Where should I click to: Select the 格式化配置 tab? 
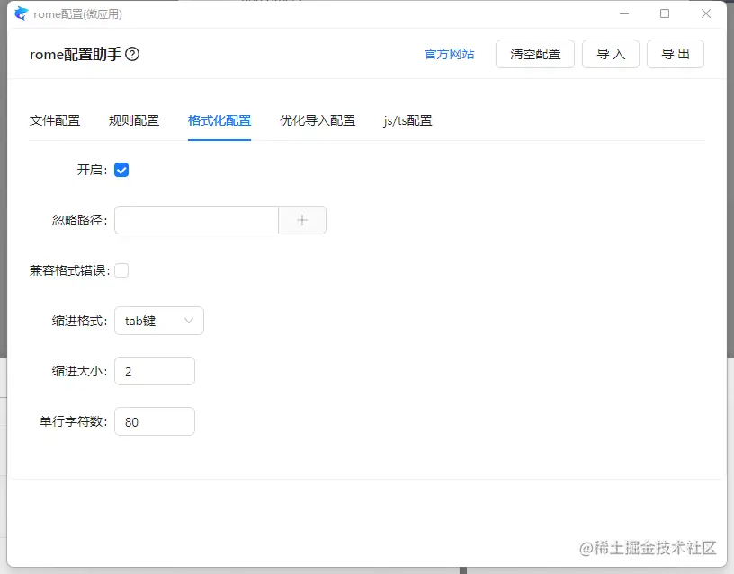point(219,120)
